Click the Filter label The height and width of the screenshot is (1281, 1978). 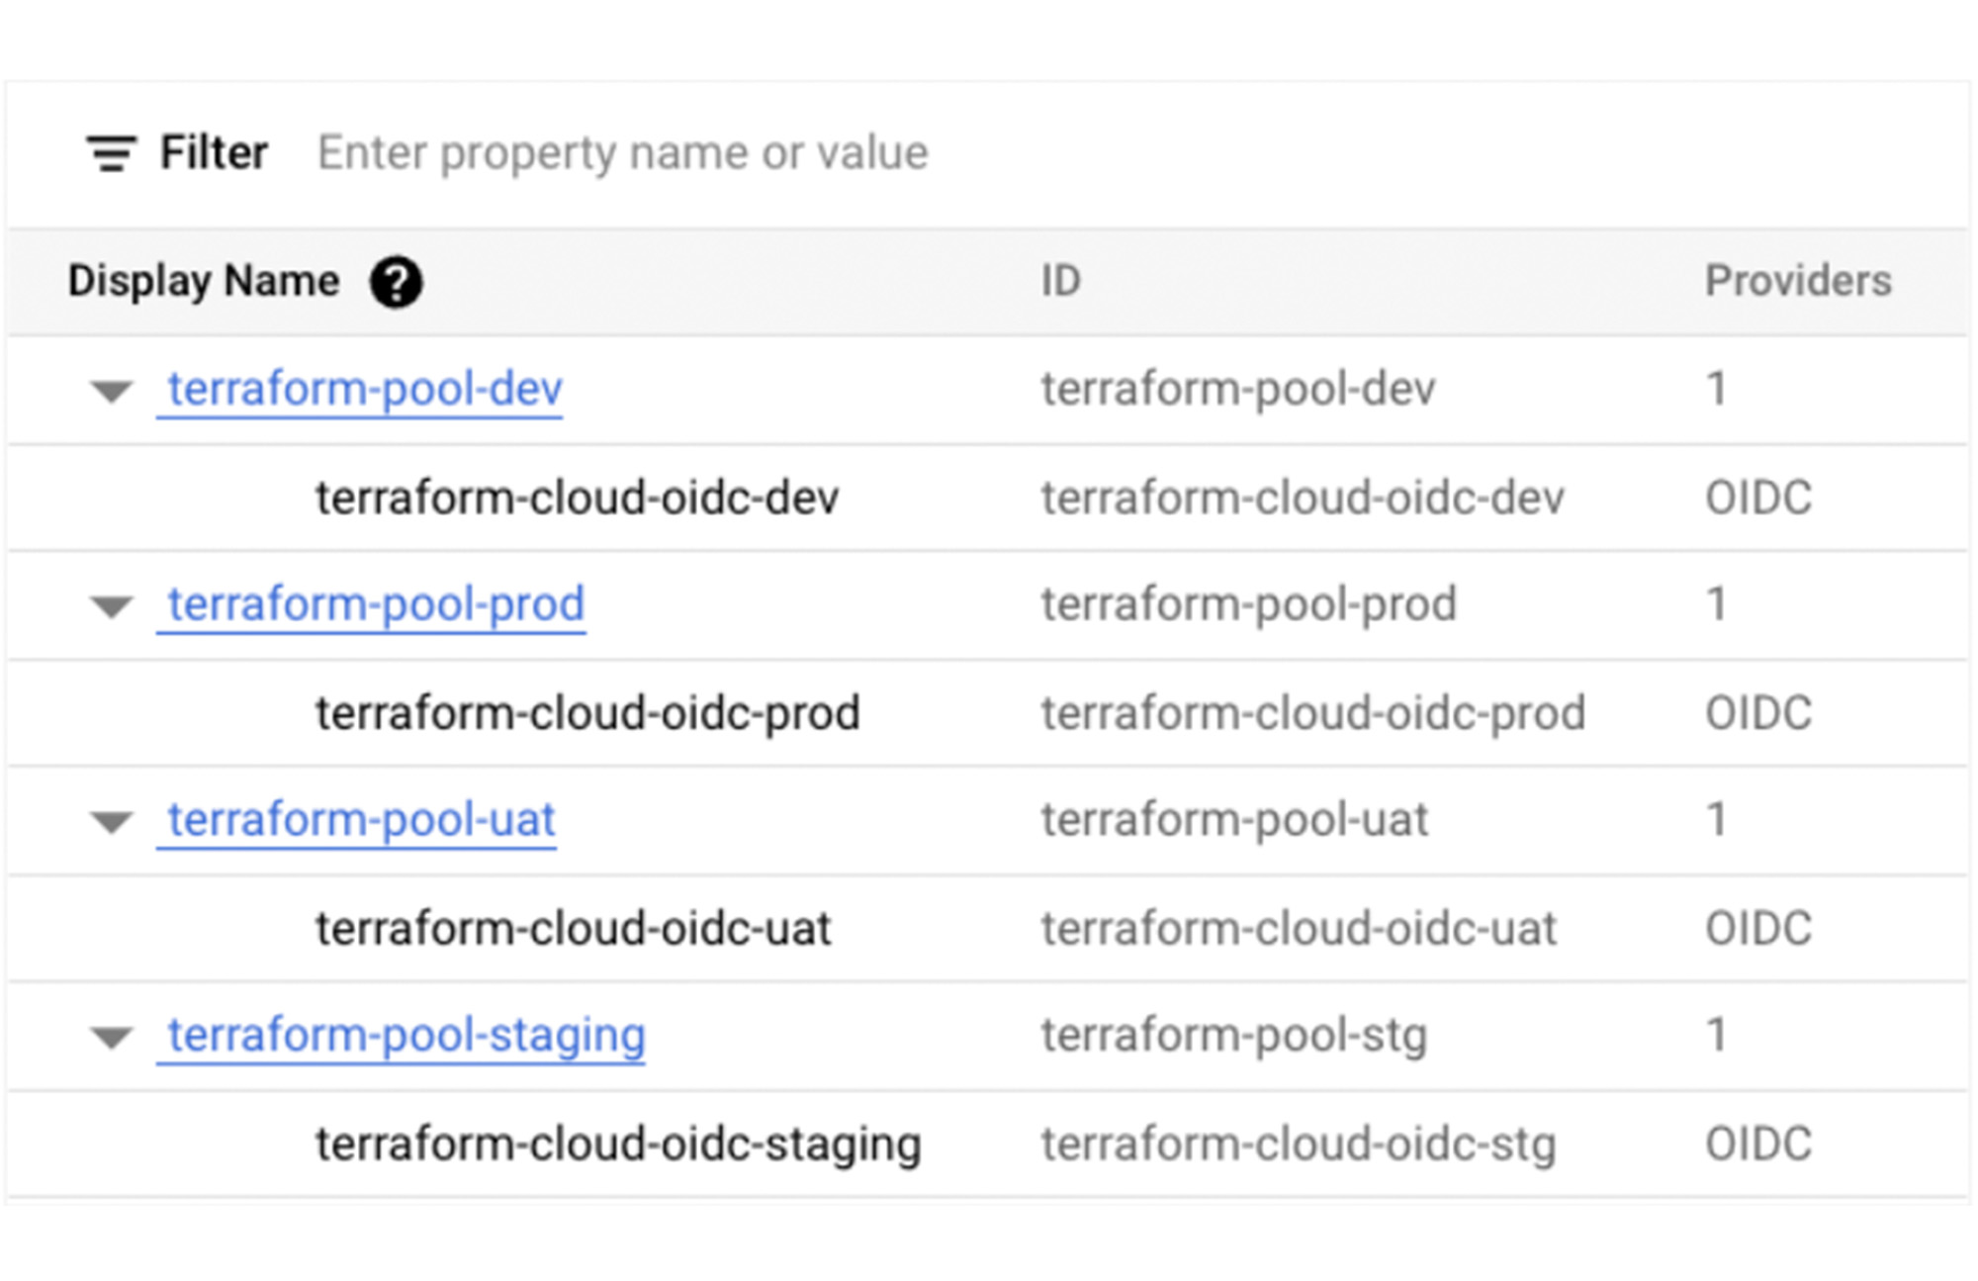coord(215,153)
